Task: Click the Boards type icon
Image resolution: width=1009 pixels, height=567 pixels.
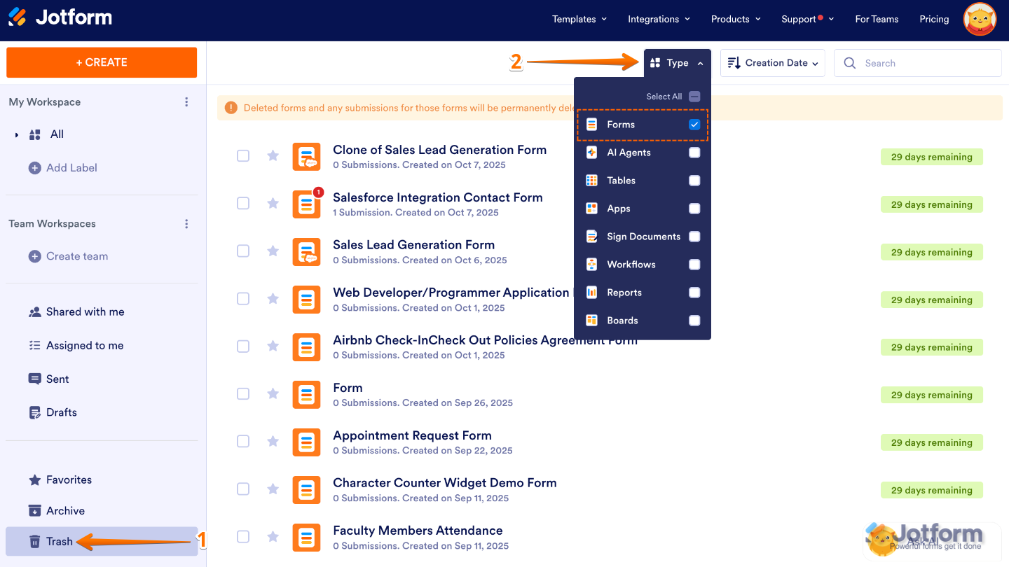Action: click(x=592, y=321)
